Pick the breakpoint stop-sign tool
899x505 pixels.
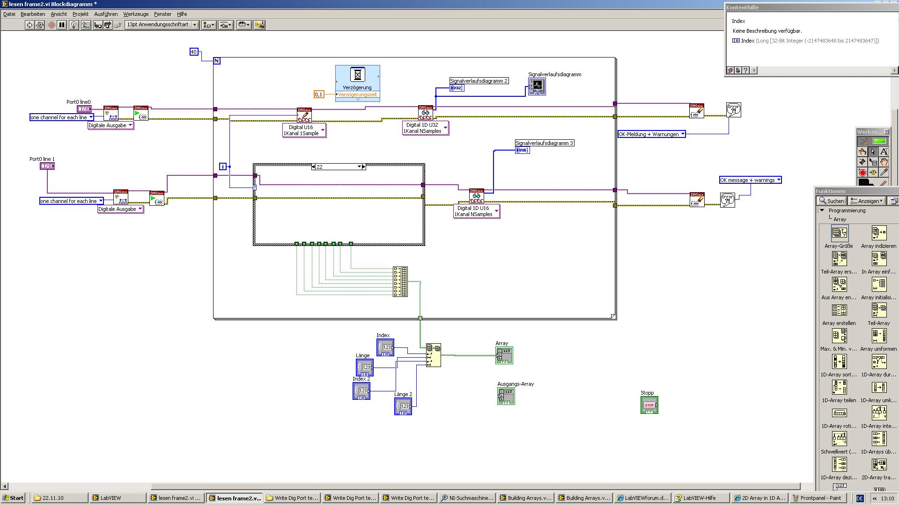coord(862,173)
